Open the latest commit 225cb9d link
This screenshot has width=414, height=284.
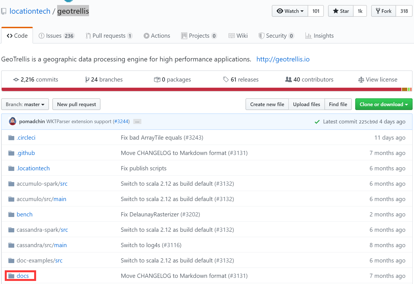tap(368, 122)
